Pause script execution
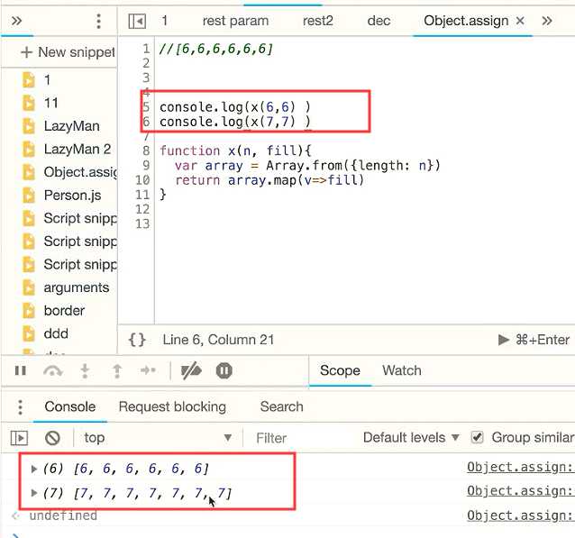This screenshot has width=575, height=538. [x=20, y=370]
